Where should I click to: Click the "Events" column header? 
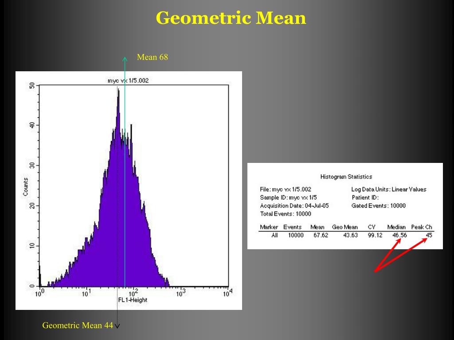(x=293, y=227)
